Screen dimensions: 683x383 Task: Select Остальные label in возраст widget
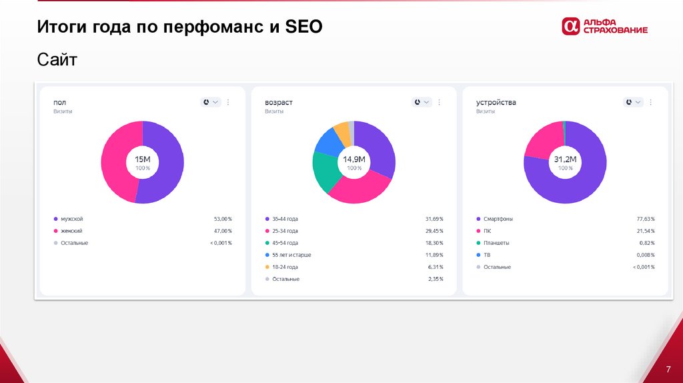(285, 279)
